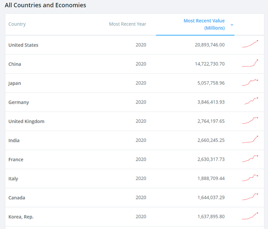This screenshot has width=268, height=229.
Task: Open France's sparkline chart
Action: coord(250,159)
